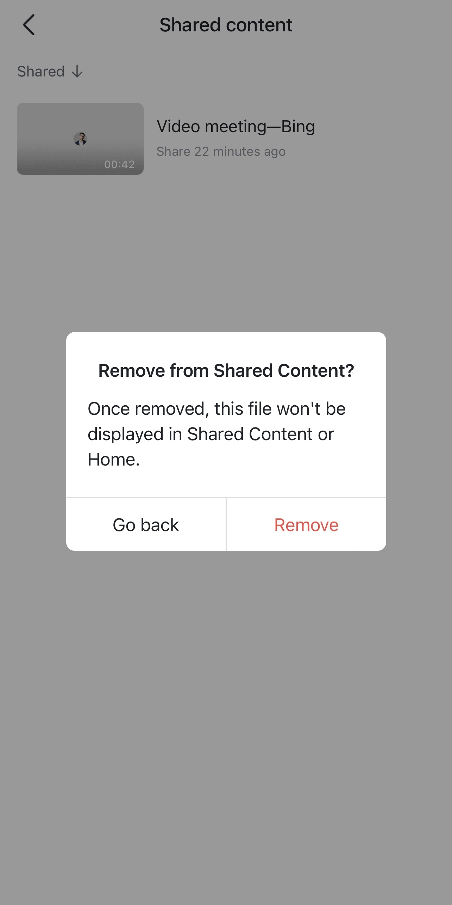Open the Shared sort dropdown label
Screen dimensions: 452x905
[41, 72]
